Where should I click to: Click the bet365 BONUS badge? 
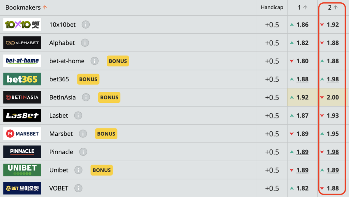[x=88, y=79]
